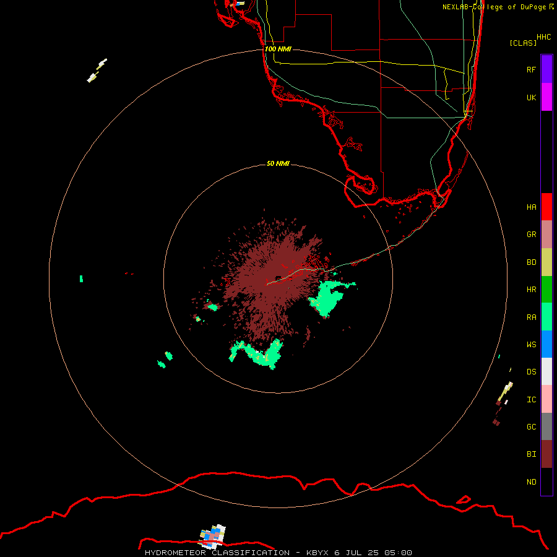
Task: Click the DS legend label
Action: 531,371
